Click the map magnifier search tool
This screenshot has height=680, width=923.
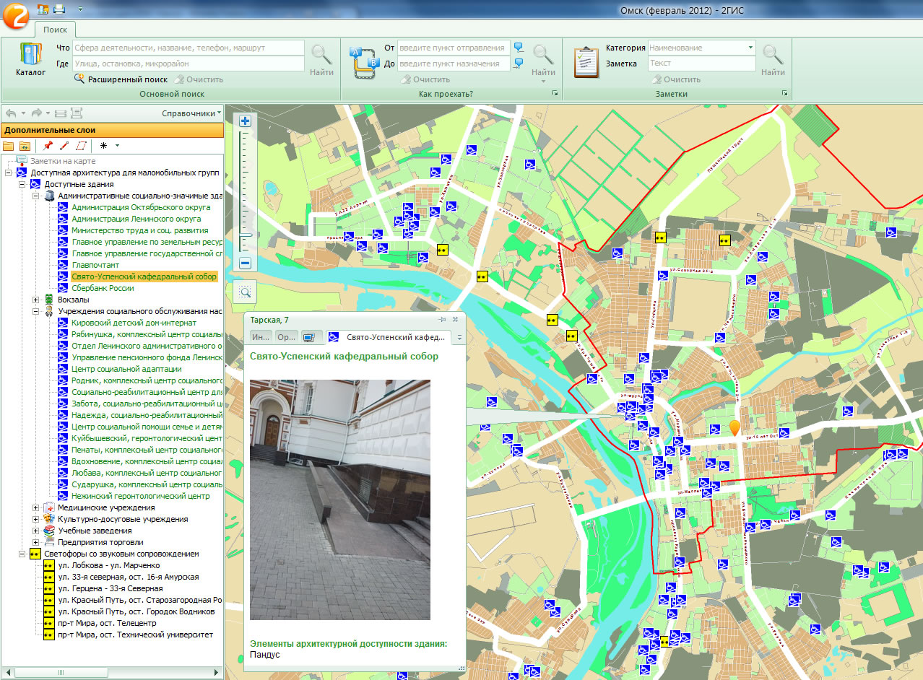click(246, 292)
